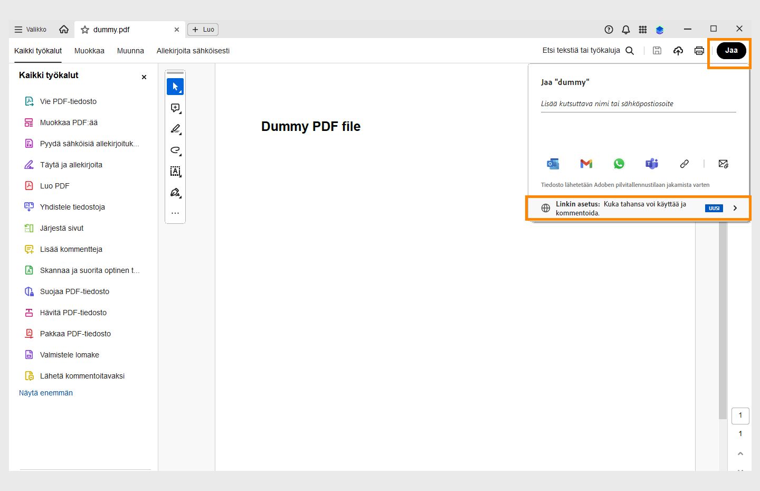The width and height of the screenshot is (760, 491).
Task: Expand Linkin asetus chevron arrow
Action: click(x=735, y=208)
